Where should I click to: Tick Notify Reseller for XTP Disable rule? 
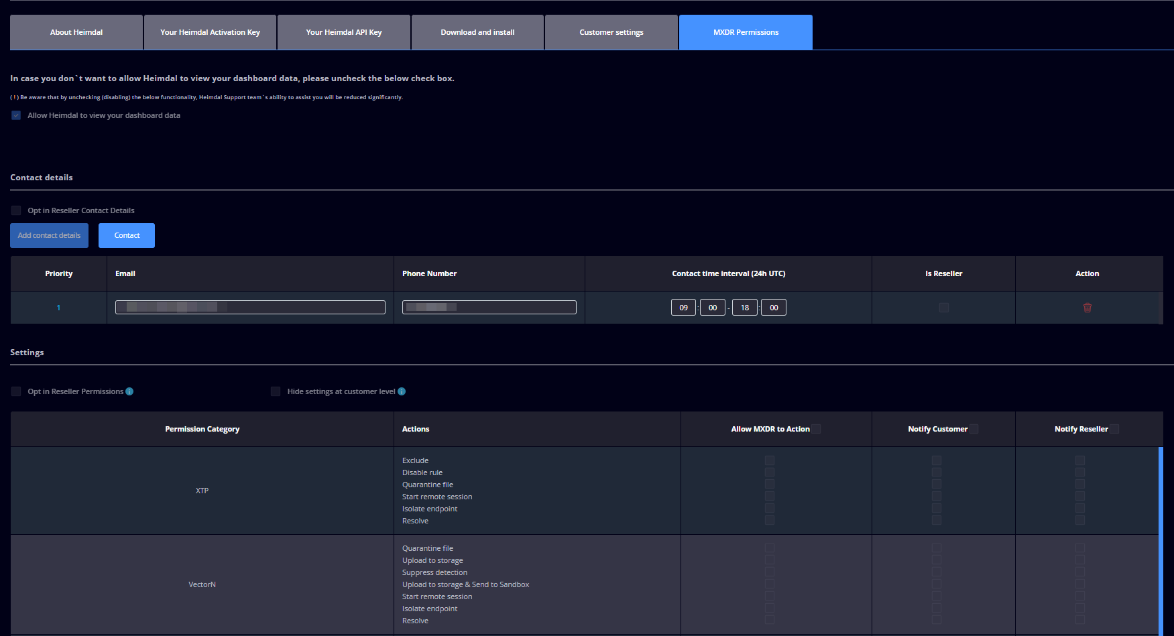1080,472
